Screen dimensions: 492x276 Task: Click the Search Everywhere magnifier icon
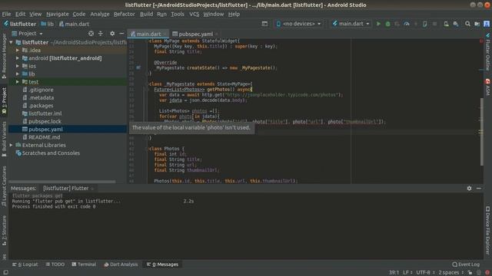[467, 24]
